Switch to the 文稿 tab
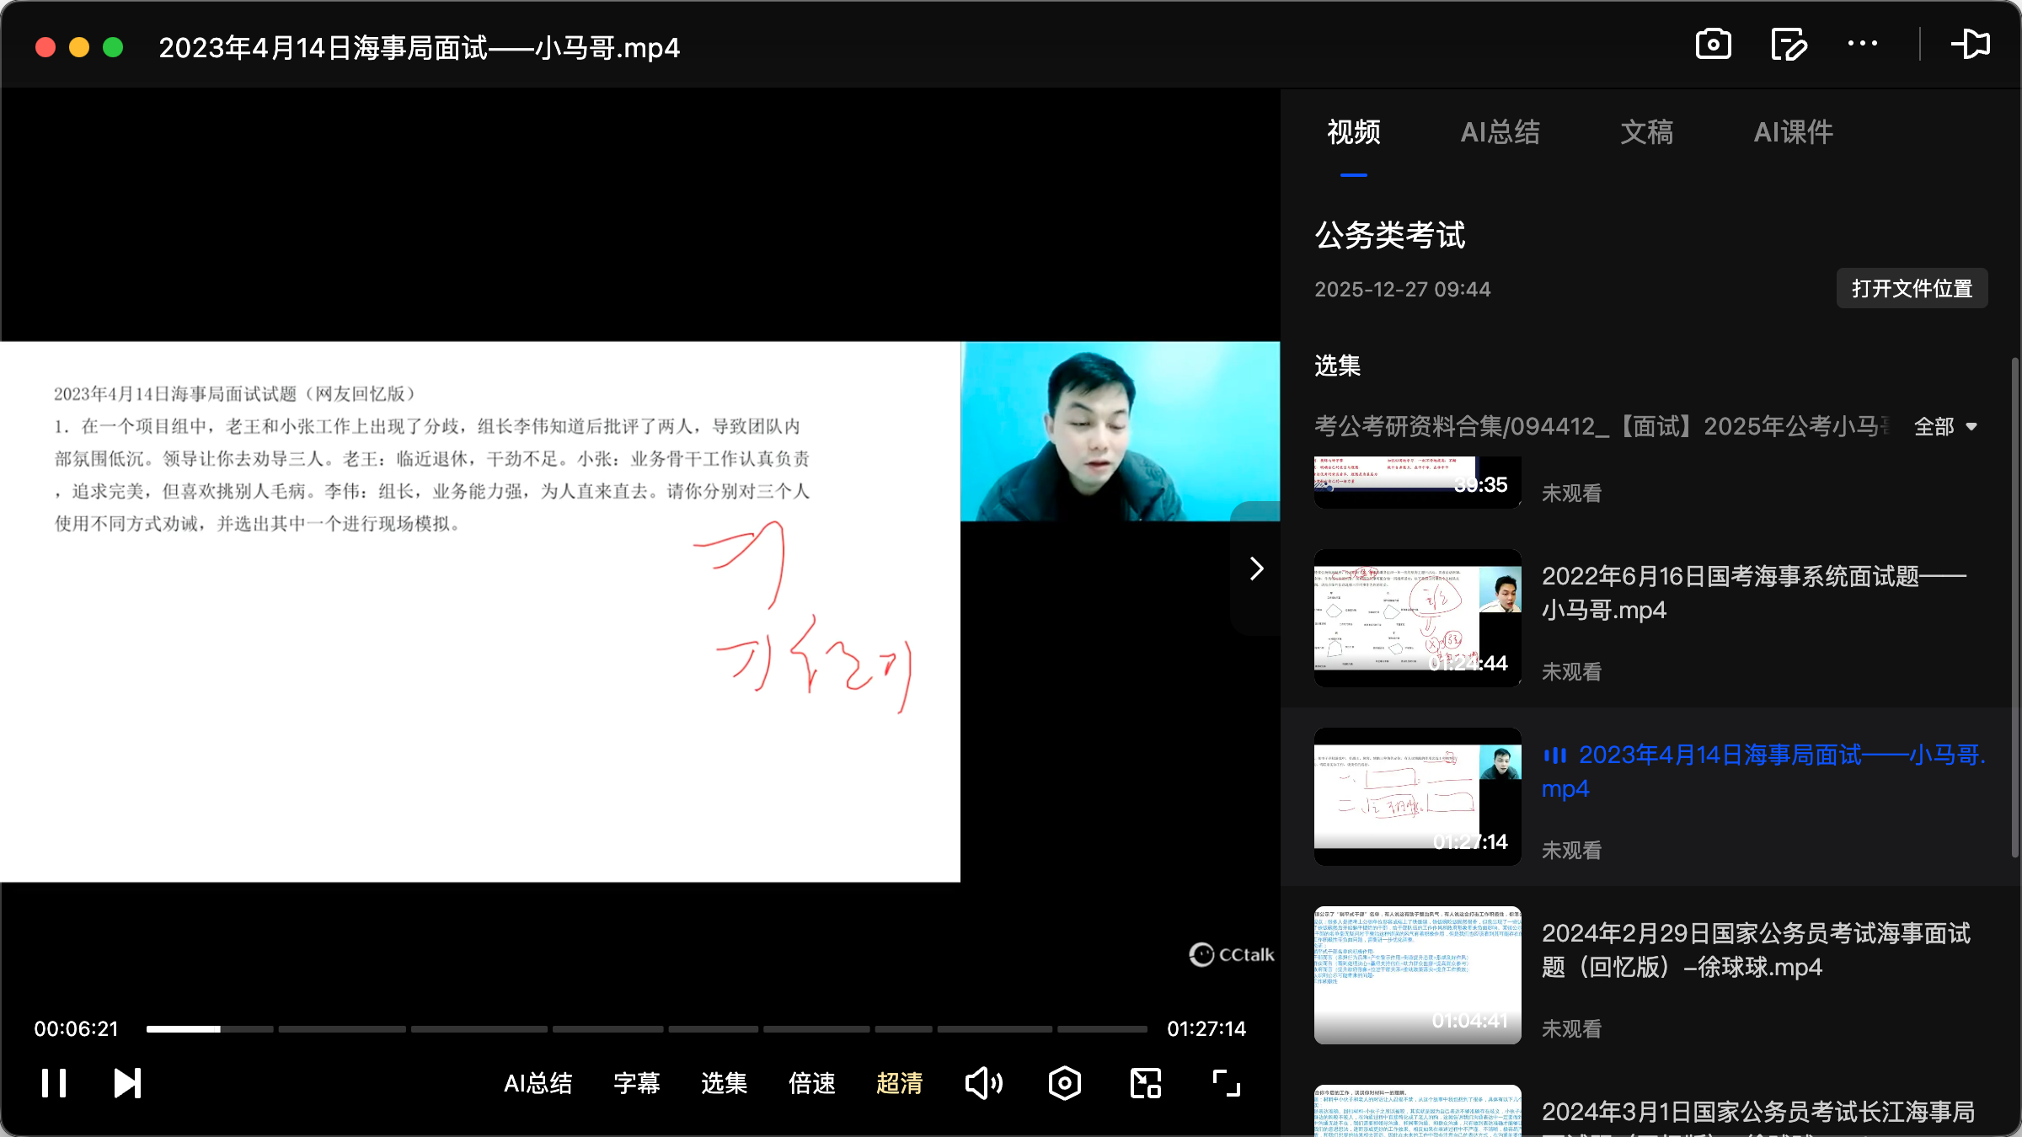 (x=1645, y=132)
